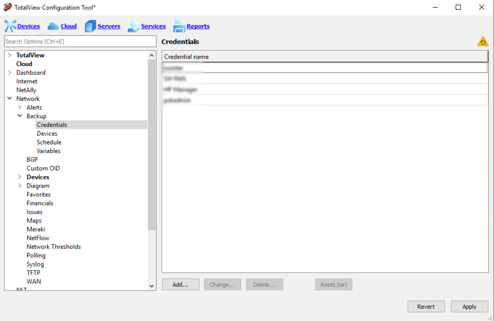Select Internet in the options tree
This screenshot has width=494, height=321.
pyautogui.click(x=27, y=81)
